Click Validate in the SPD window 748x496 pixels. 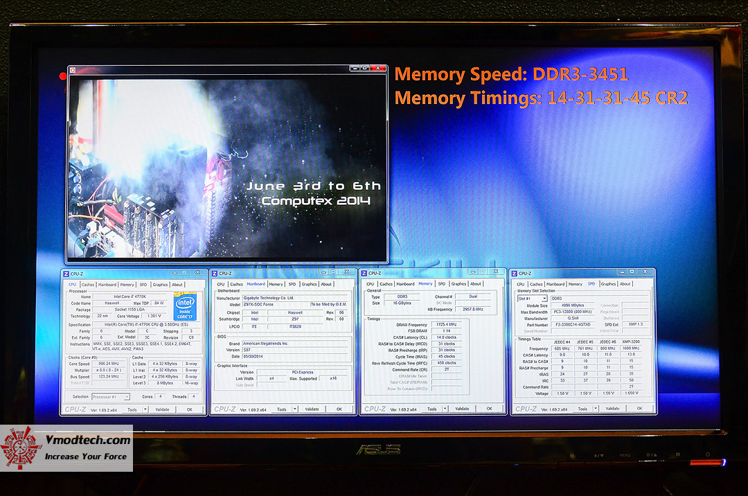612,408
